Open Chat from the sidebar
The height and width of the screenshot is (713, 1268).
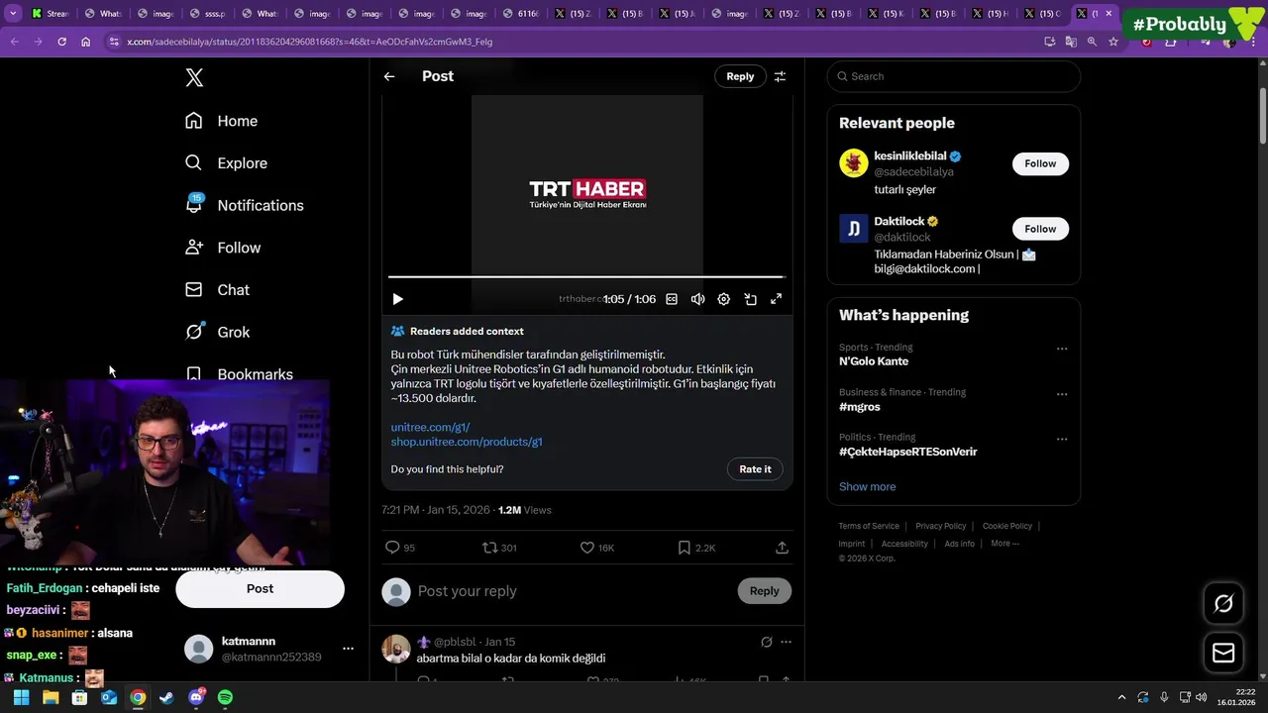[x=218, y=290]
